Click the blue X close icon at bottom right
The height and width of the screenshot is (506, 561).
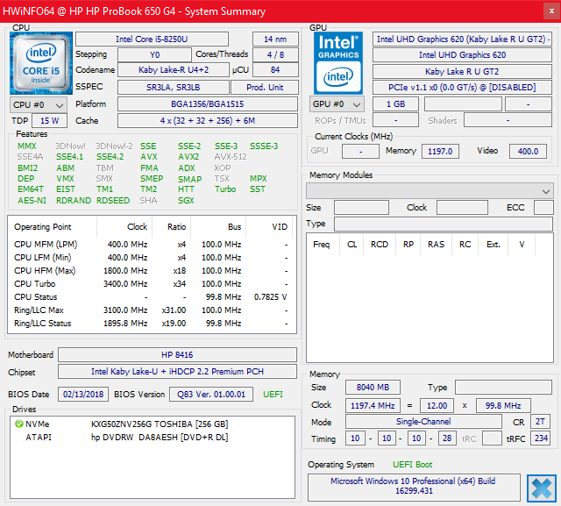[x=542, y=488]
